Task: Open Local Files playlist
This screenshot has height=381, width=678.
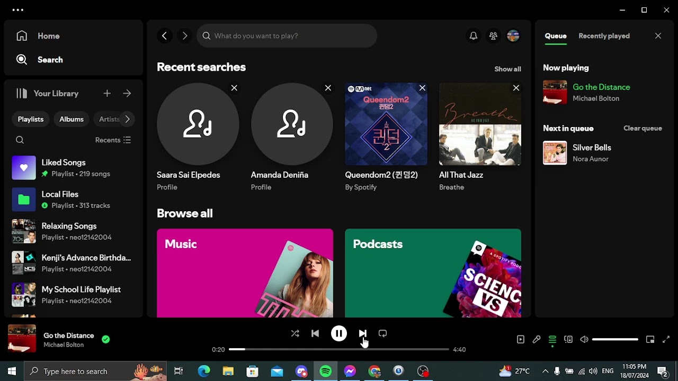Action: click(x=73, y=199)
